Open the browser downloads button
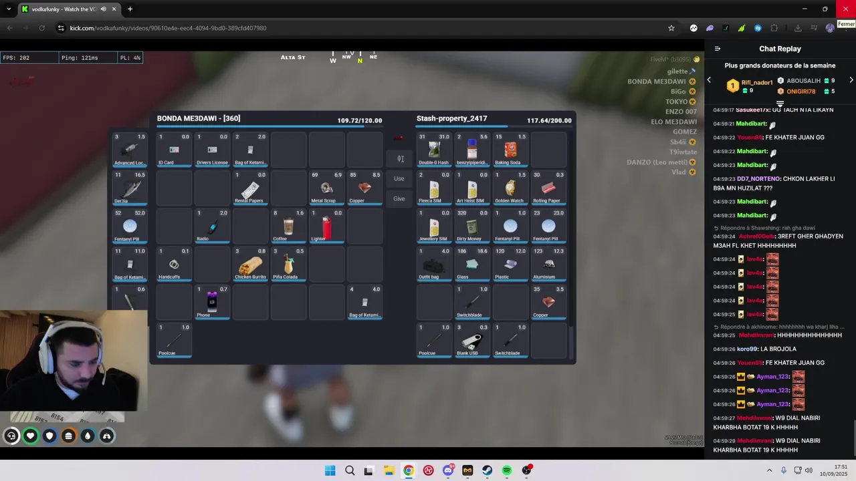Image resolution: width=856 pixels, height=481 pixels. tap(798, 28)
